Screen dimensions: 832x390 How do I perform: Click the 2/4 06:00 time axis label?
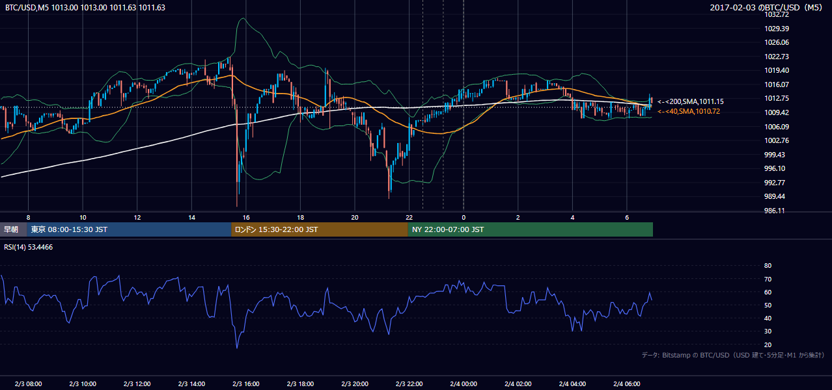626,384
